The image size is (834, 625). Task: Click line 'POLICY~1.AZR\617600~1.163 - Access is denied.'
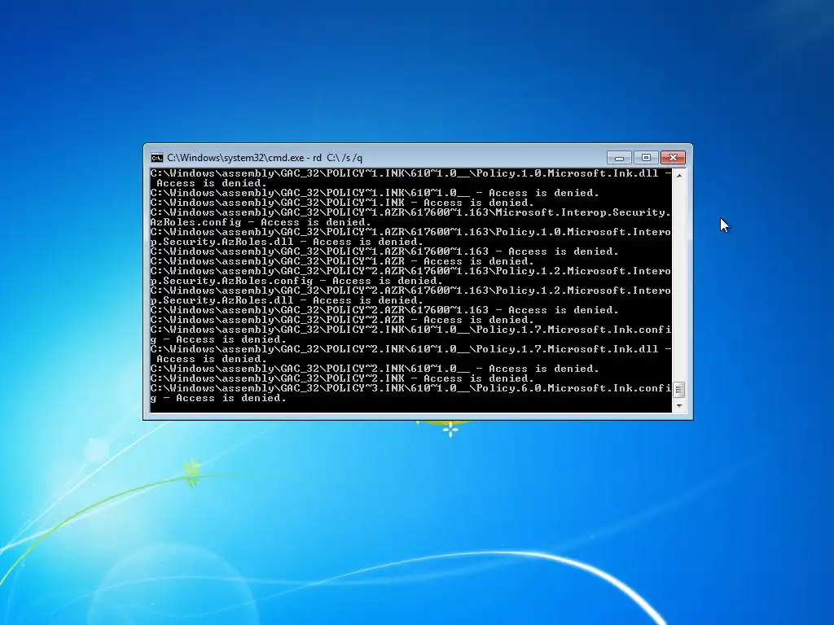(x=384, y=251)
